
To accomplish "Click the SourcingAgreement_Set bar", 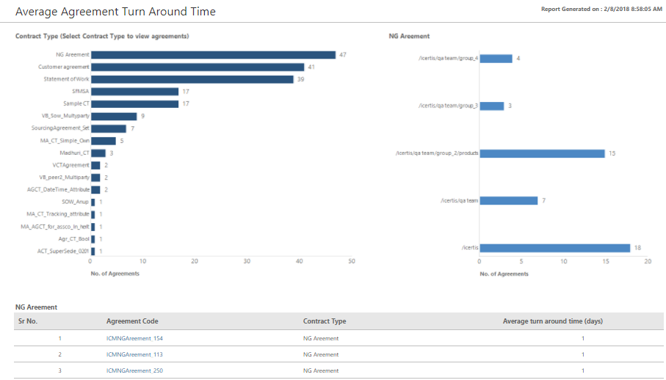I will coord(109,128).
